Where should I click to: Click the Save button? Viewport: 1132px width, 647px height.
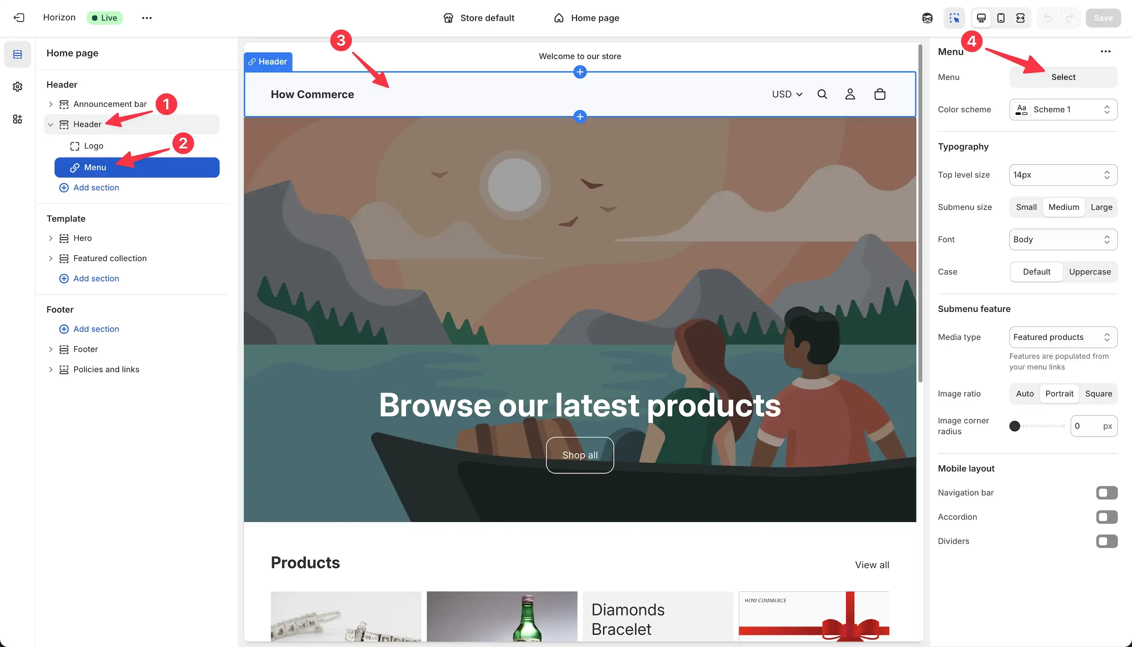1103,18
